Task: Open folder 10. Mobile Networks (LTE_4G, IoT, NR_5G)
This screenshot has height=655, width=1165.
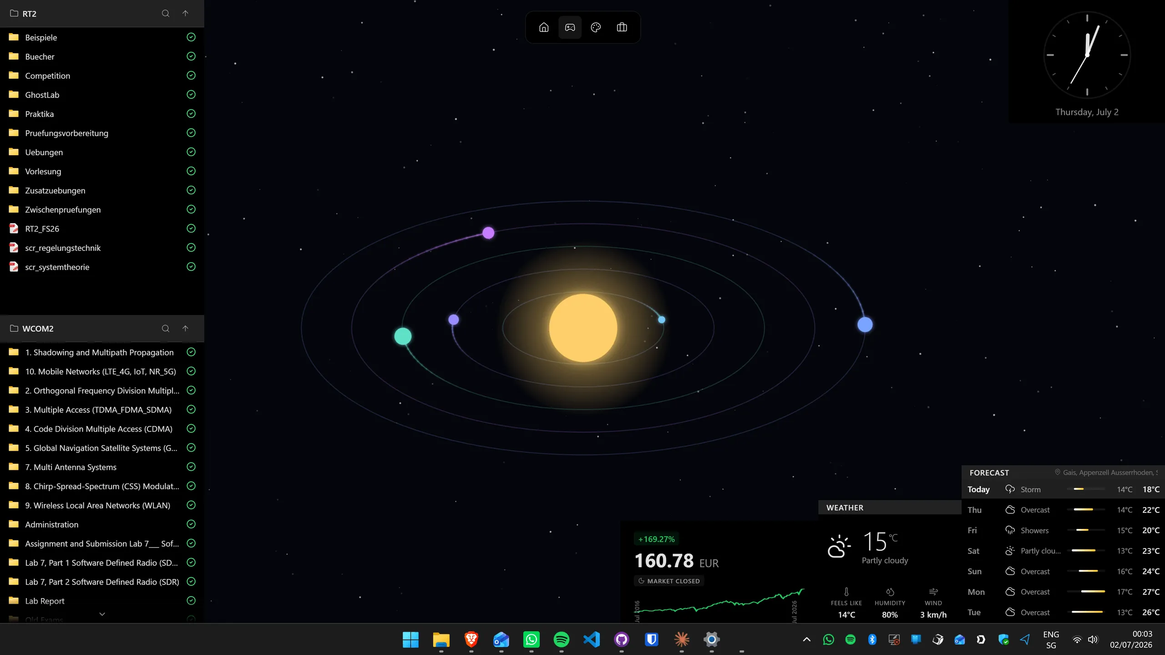Action: click(x=102, y=371)
